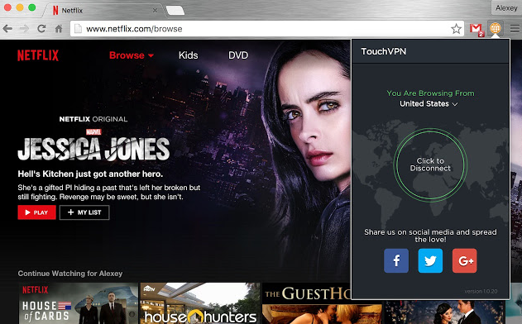Click the TouchVPN panel title
The width and height of the screenshot is (522, 324).
(384, 51)
